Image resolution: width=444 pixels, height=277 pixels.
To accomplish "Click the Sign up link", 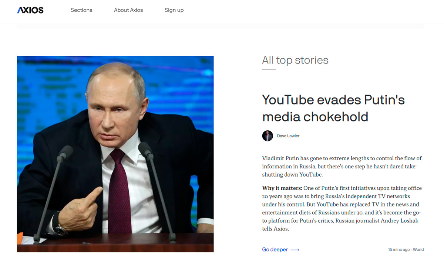I will click(174, 10).
